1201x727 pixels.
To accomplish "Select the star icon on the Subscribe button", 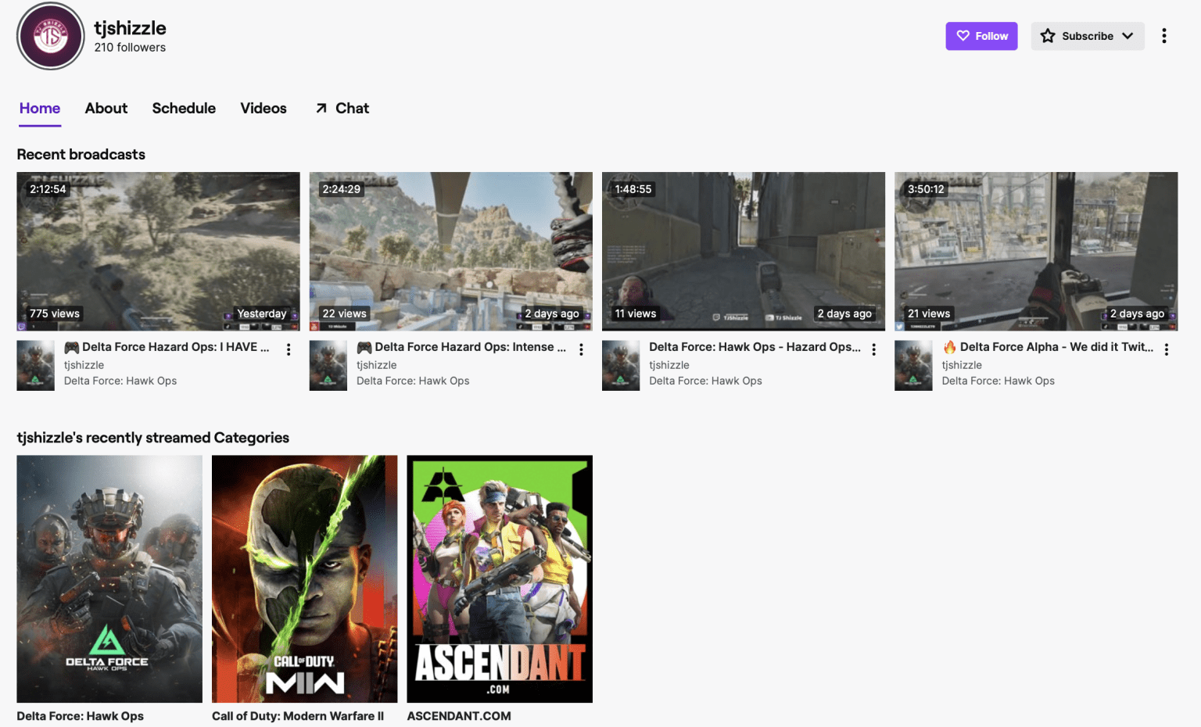I will tap(1048, 36).
